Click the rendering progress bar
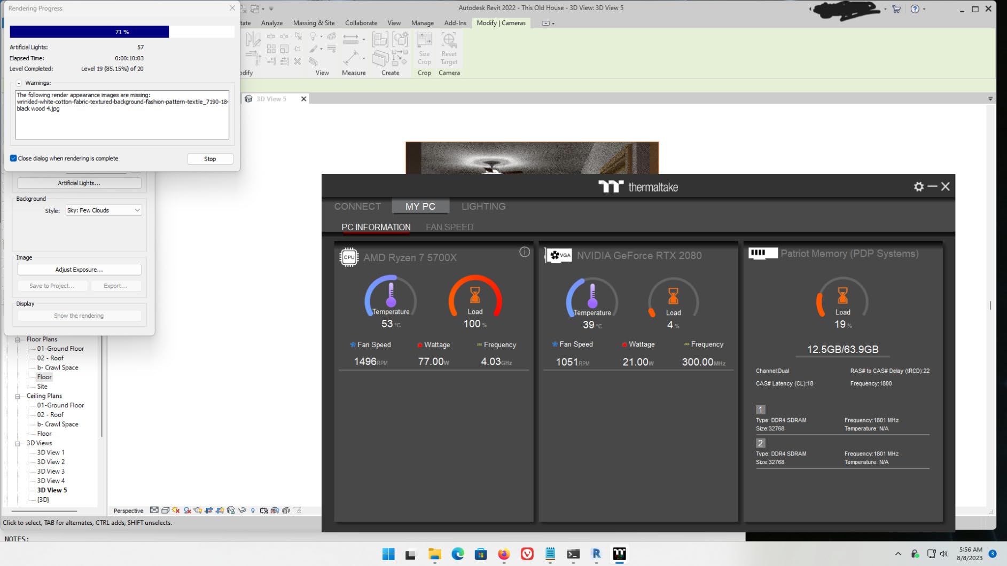This screenshot has height=566, width=1007. click(x=122, y=32)
